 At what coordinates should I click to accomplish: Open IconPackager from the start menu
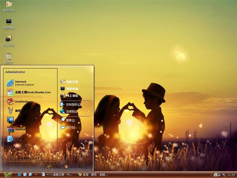pyautogui.click(x=24, y=101)
